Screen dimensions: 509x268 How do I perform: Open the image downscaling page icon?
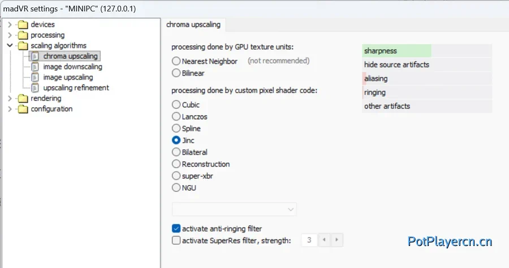pyautogui.click(x=35, y=67)
